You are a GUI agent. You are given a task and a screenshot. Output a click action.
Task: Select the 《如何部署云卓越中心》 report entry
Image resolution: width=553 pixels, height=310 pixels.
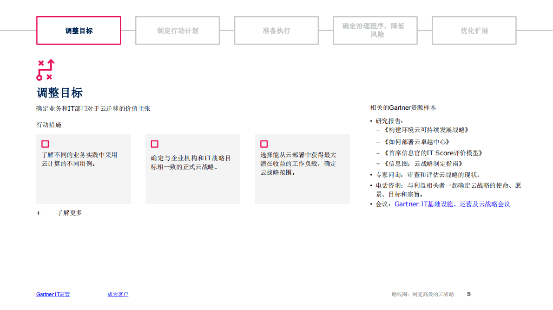pyautogui.click(x=415, y=142)
